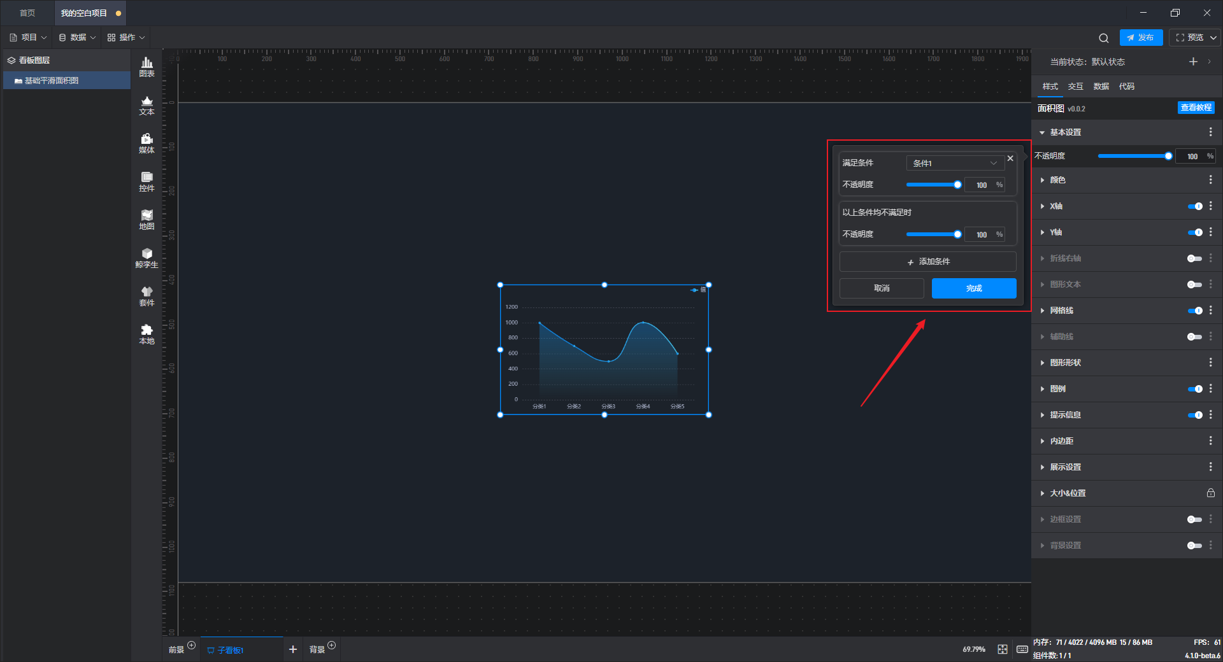The width and height of the screenshot is (1223, 662).
Task: Expand the 内边距 section
Action: pos(1042,441)
